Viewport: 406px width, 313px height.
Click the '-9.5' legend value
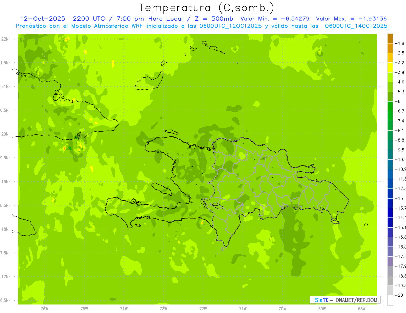pyautogui.click(x=400, y=150)
